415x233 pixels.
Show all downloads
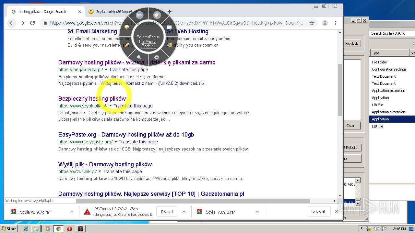(319, 211)
